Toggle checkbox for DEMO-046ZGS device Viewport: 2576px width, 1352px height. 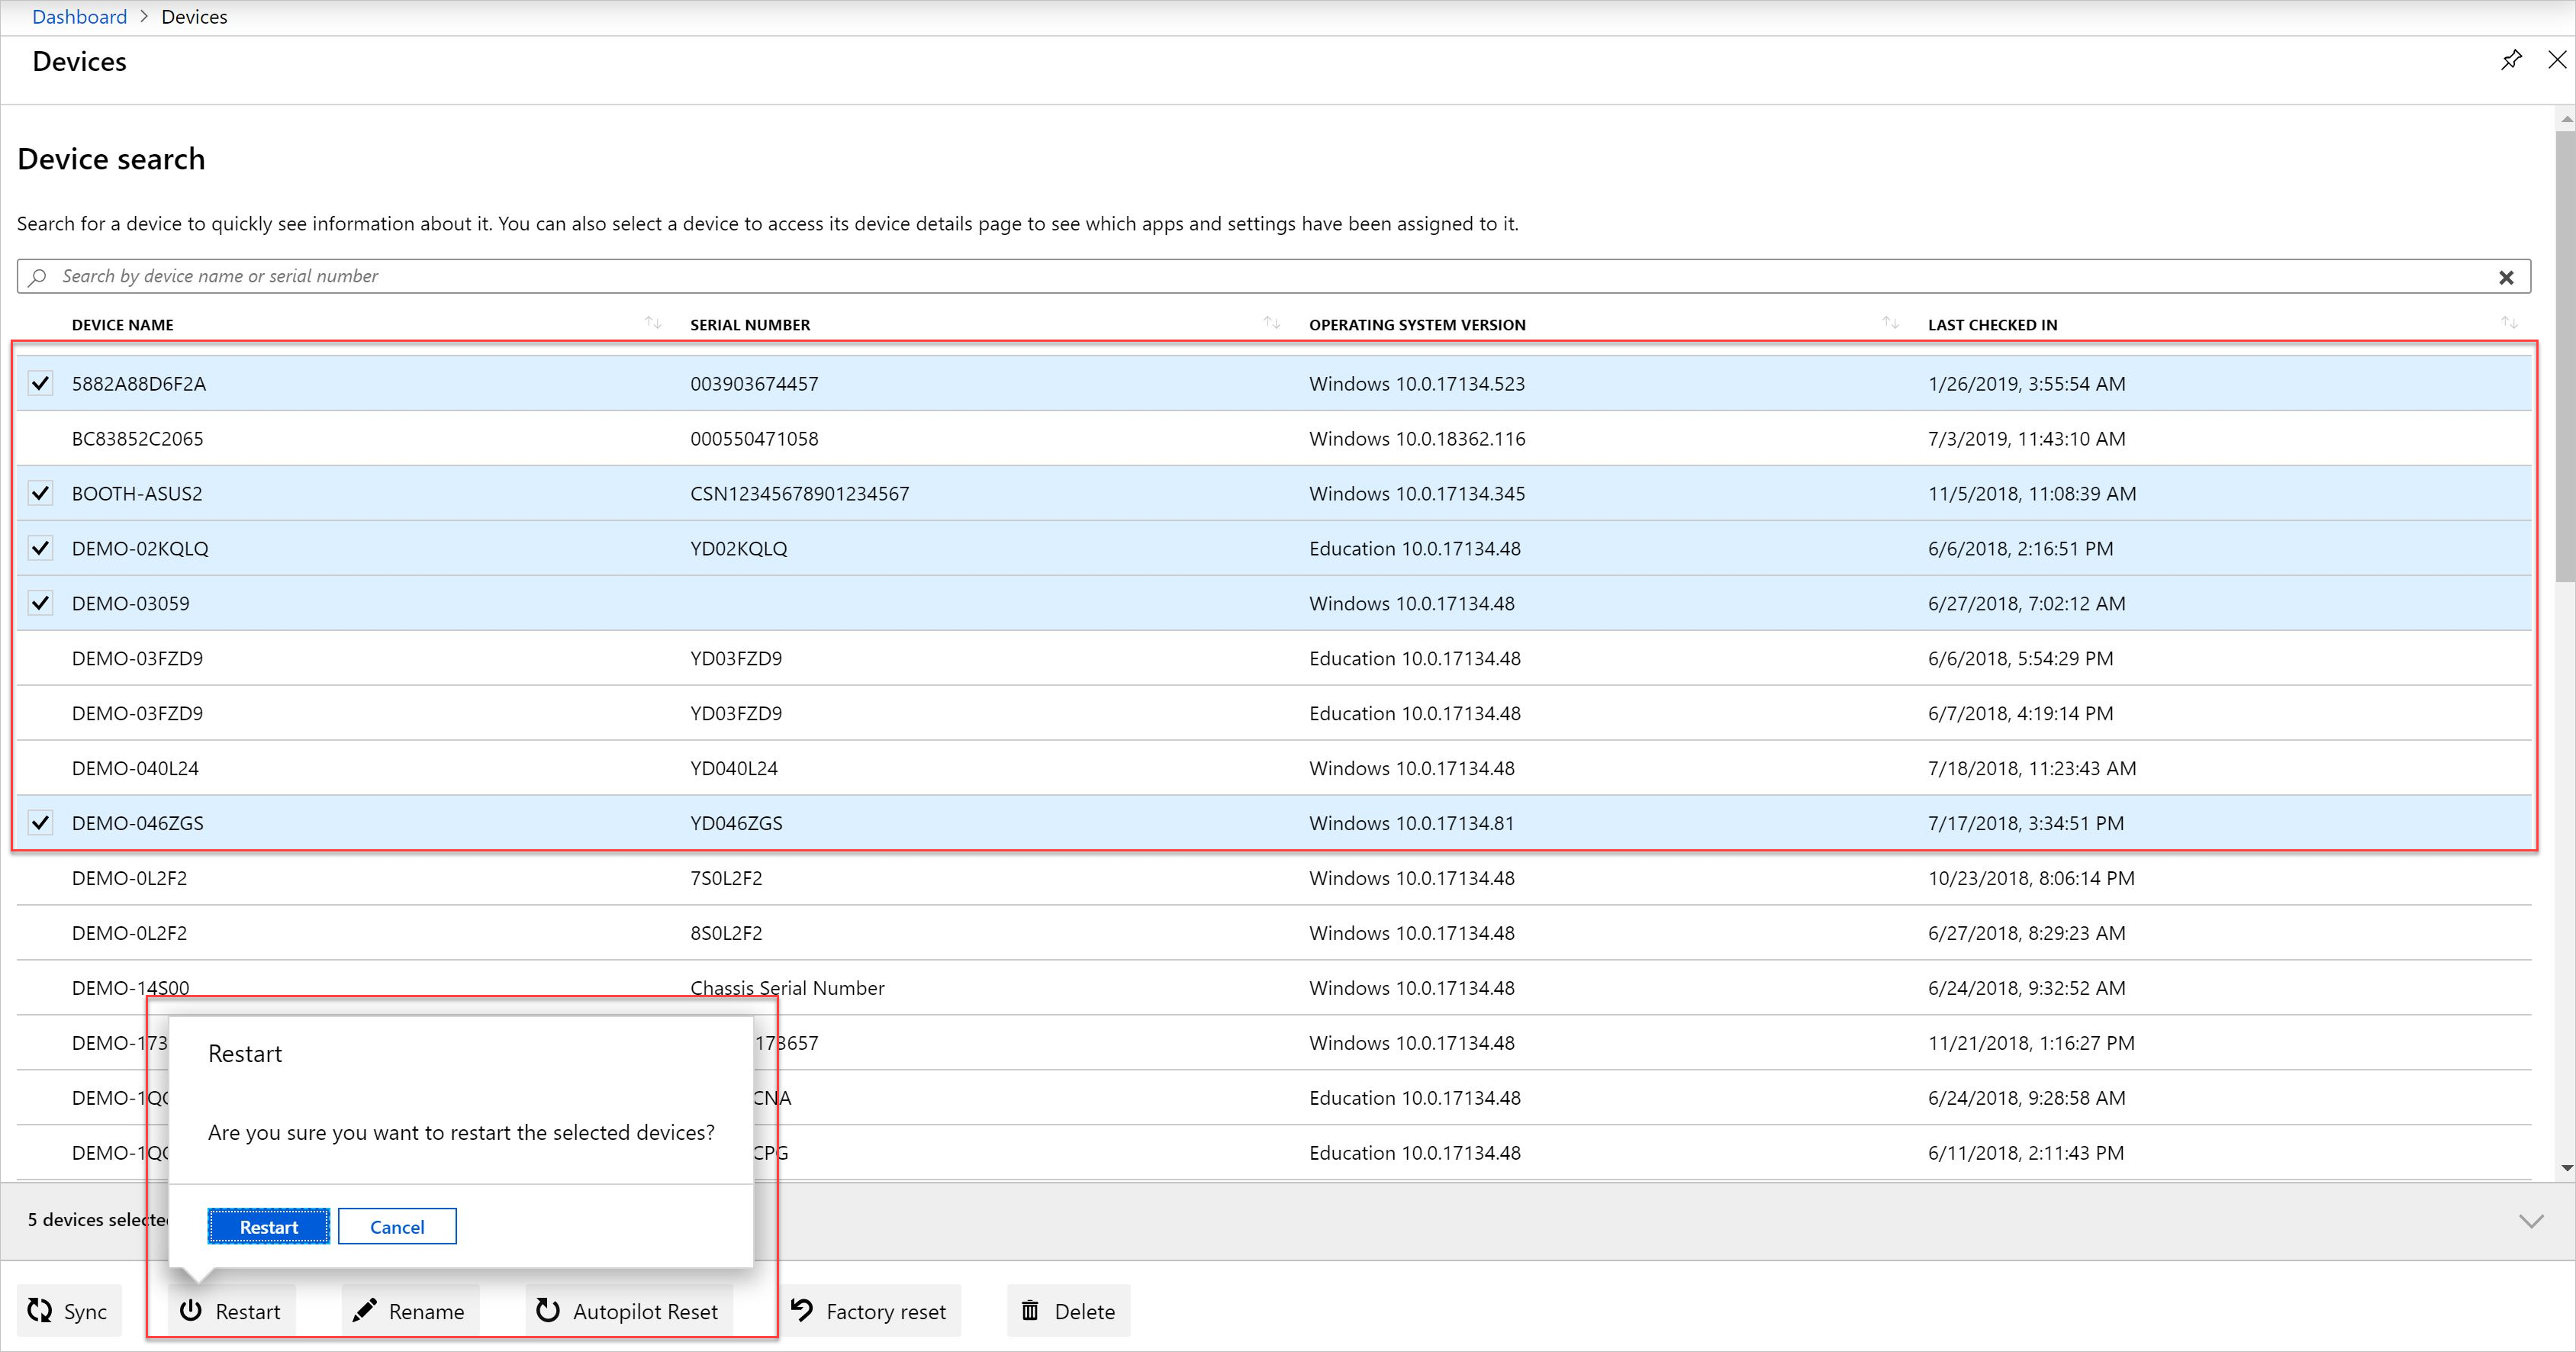[x=41, y=822]
